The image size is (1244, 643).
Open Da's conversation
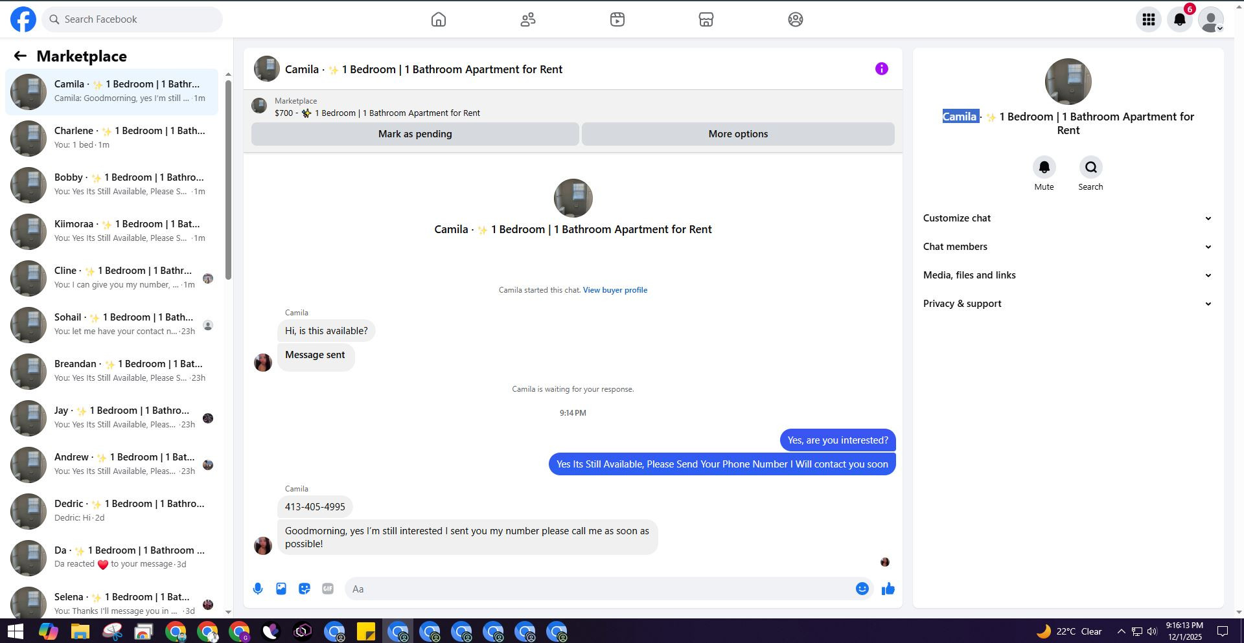coord(111,558)
